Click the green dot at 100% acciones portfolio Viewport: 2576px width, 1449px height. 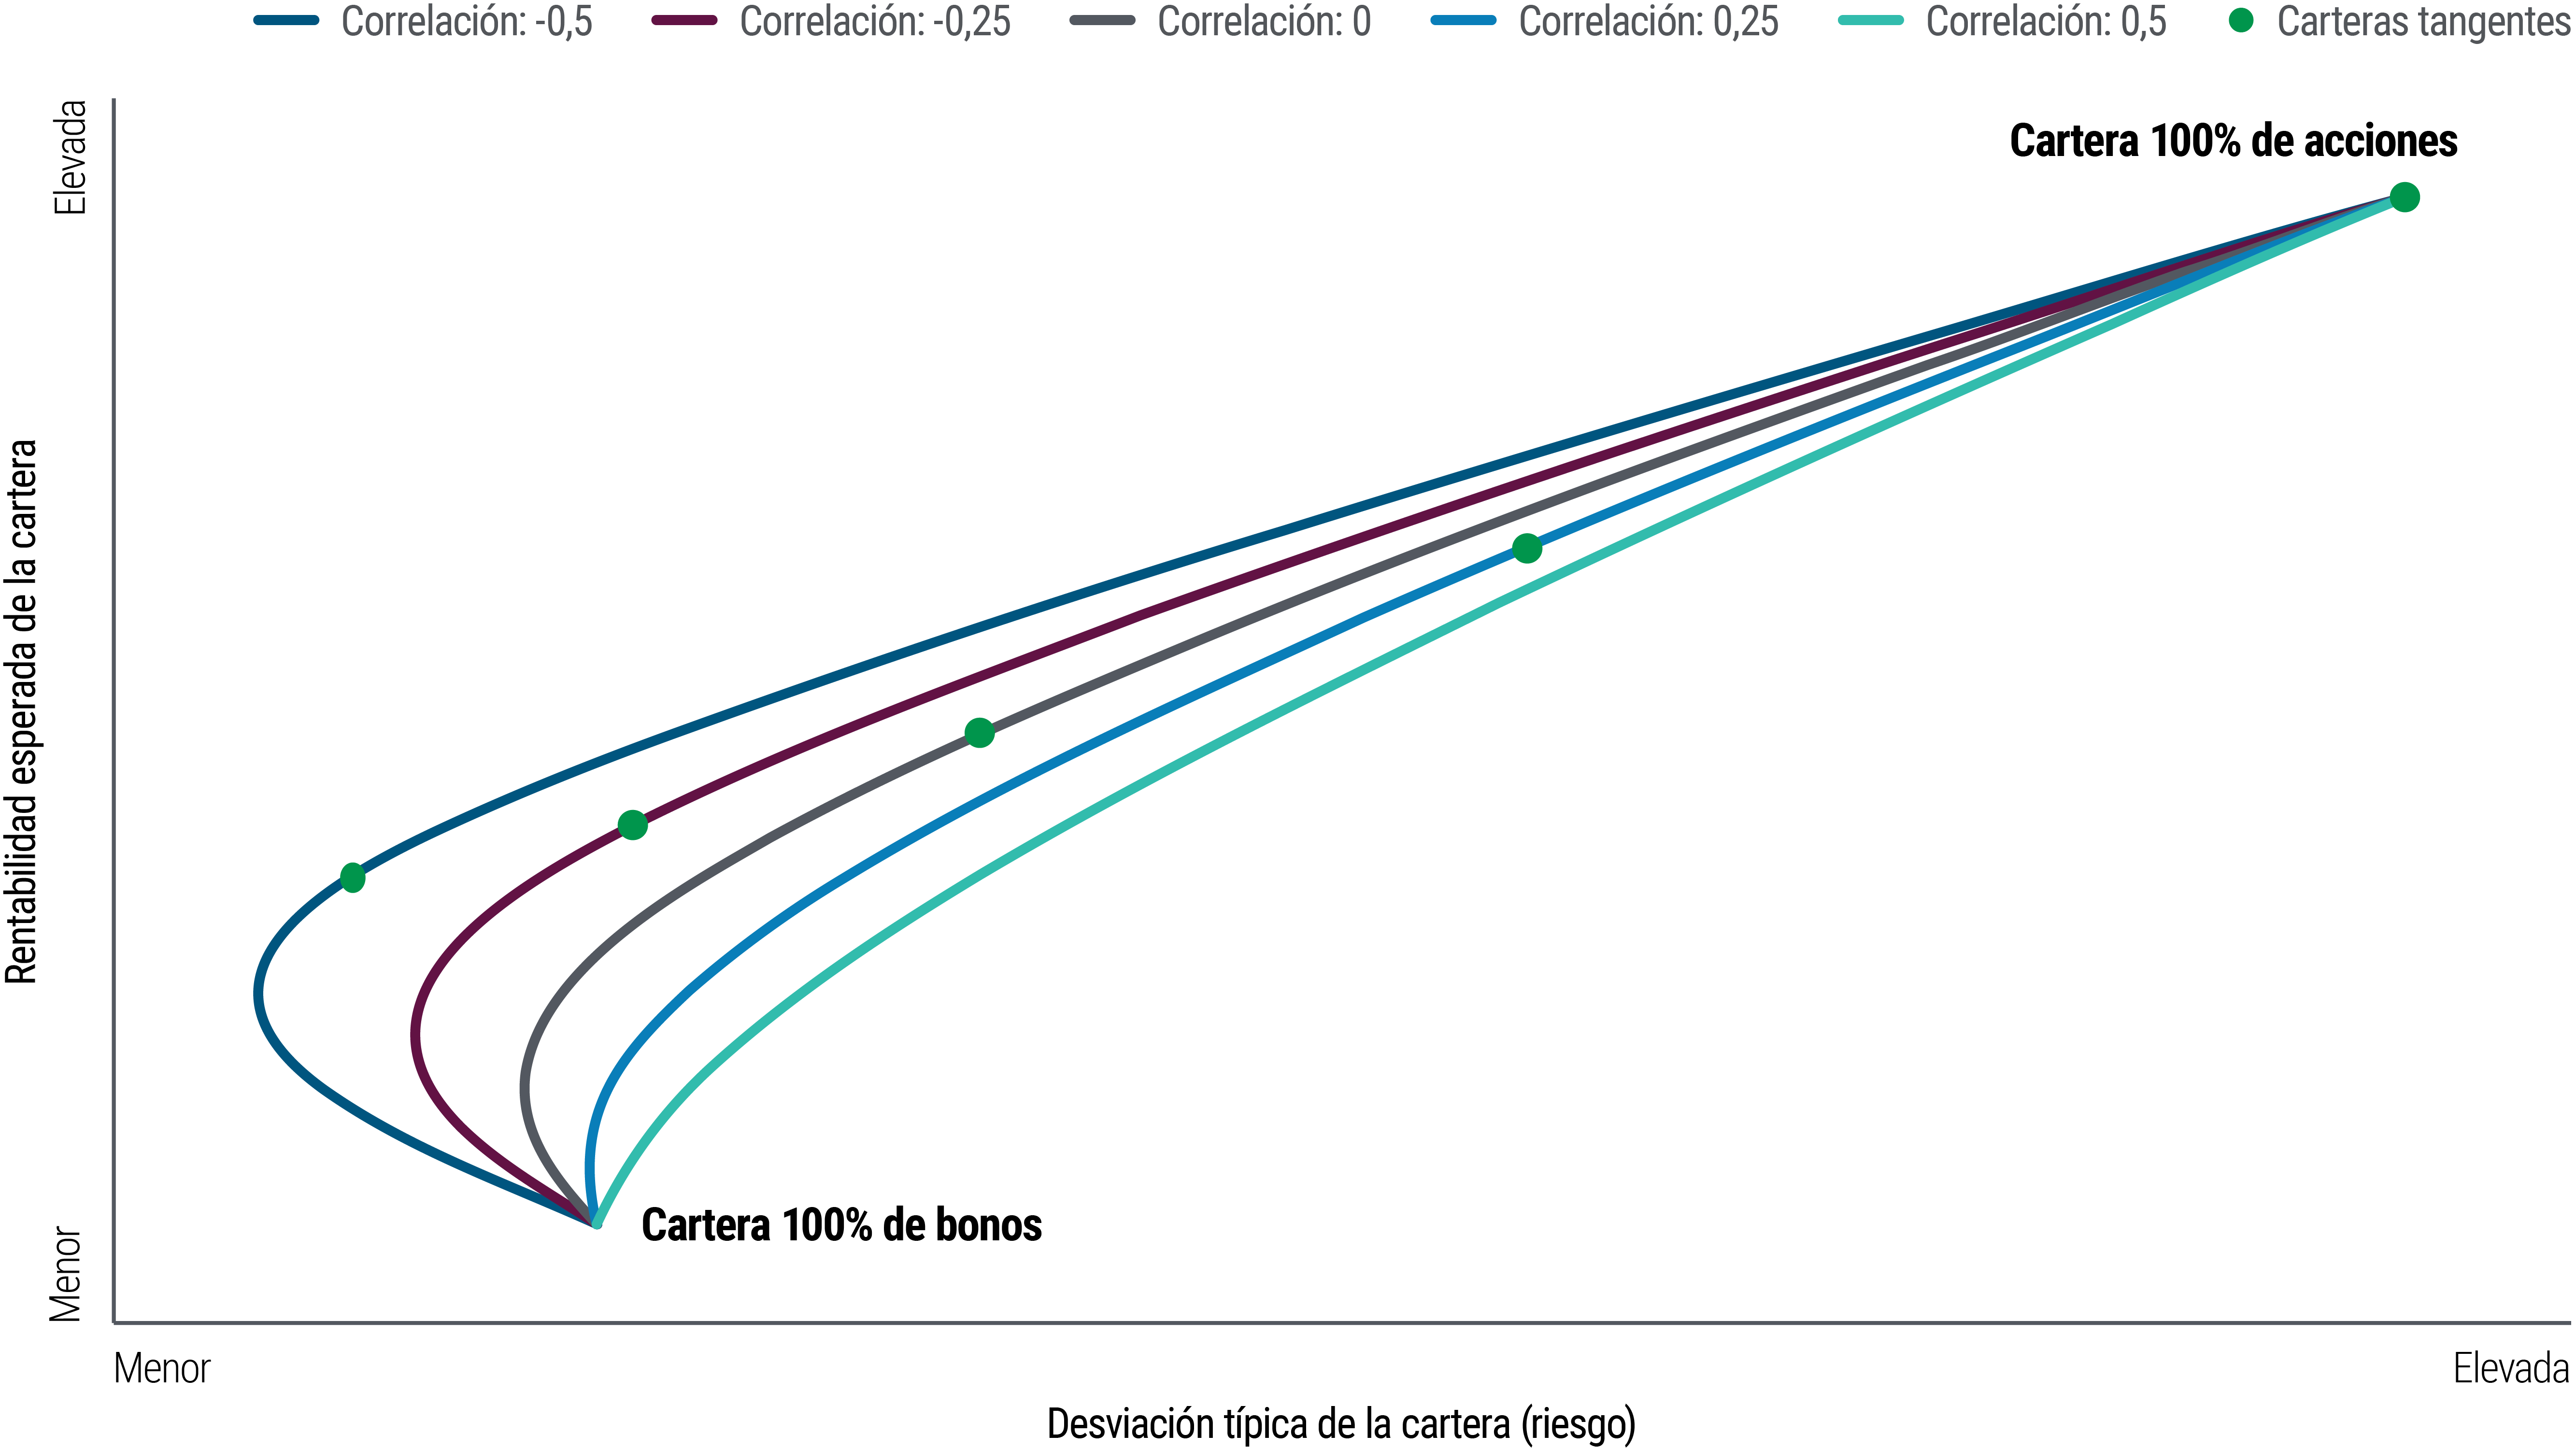point(2404,198)
